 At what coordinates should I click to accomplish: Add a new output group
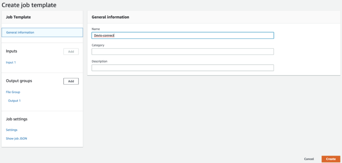pos(71,81)
